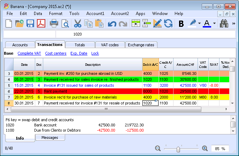Save the file with the floppy disk icon
Viewport: 239px width, 156px height.
tap(30, 23)
